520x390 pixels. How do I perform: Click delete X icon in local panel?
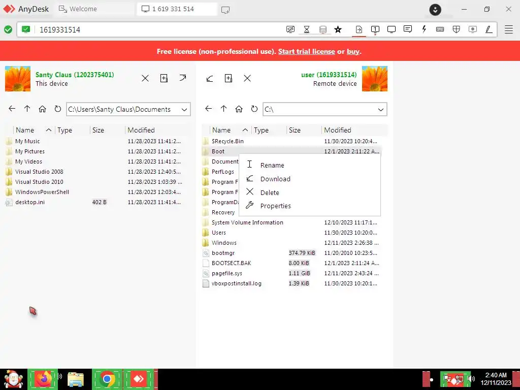click(x=145, y=78)
